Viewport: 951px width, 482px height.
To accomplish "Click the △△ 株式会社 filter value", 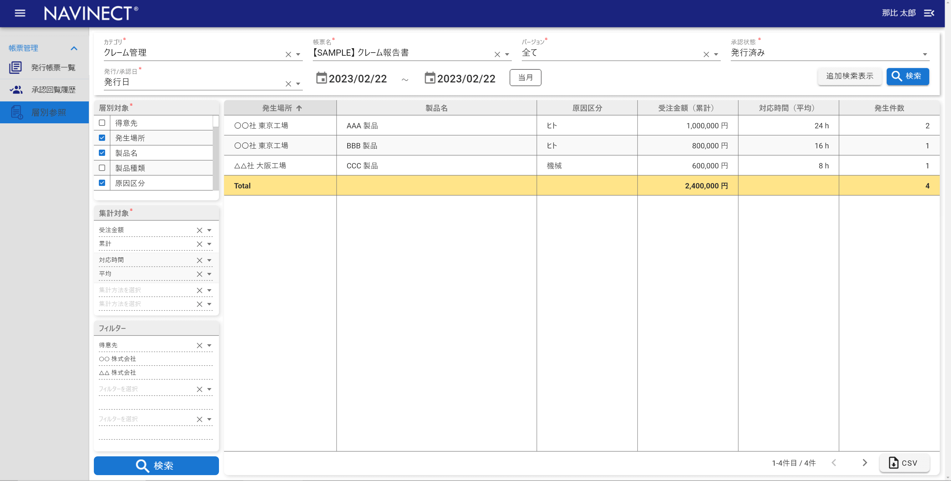I will point(117,372).
